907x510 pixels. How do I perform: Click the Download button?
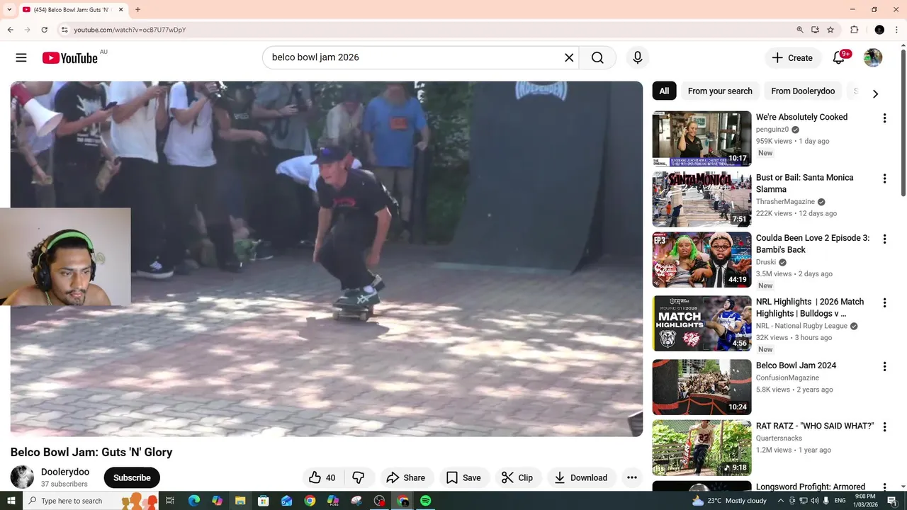[580, 477]
